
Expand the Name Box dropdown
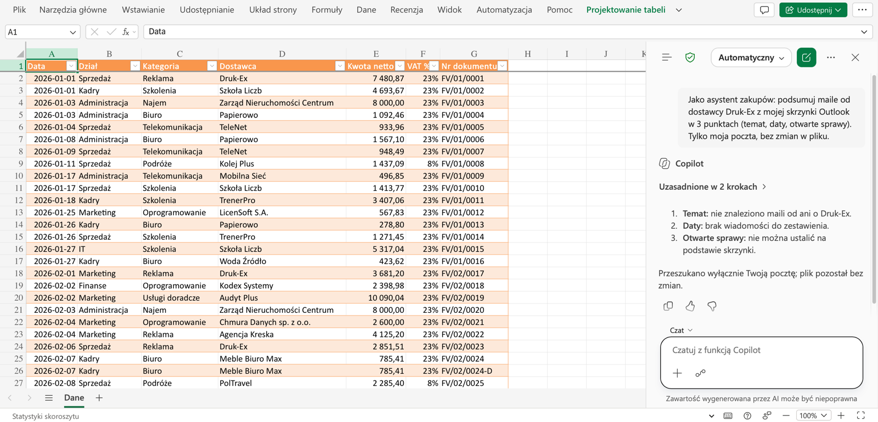pyautogui.click(x=72, y=32)
